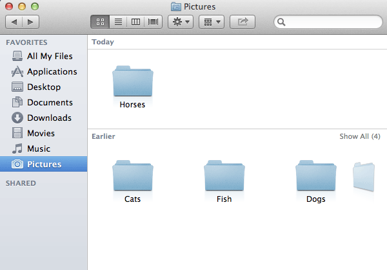Viewport: 387px width, 270px height.
Task: Minimize the window with yellow button
Action: tap(22, 6)
